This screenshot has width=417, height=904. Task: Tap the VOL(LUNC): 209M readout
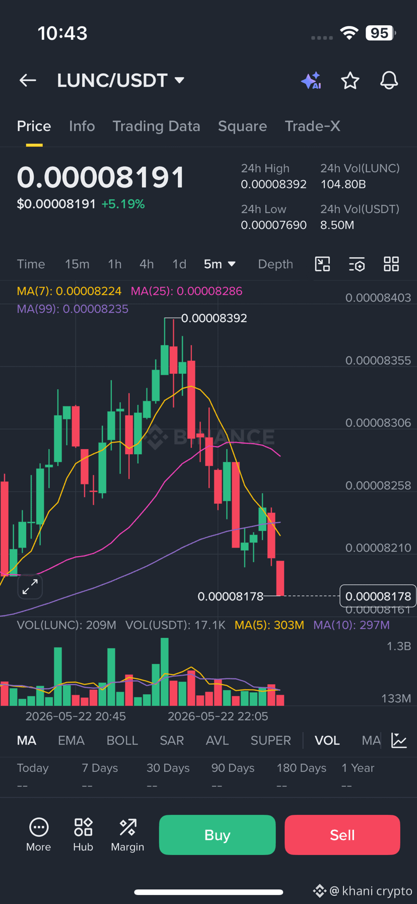click(x=66, y=625)
